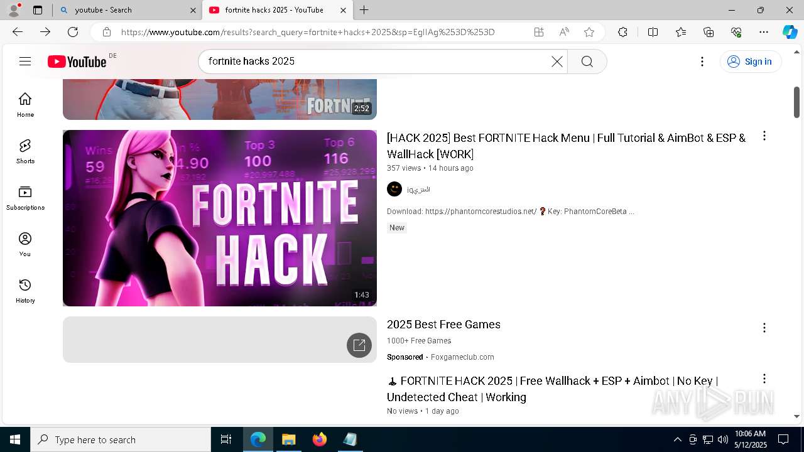Image resolution: width=804 pixels, height=452 pixels.
Task: Open the Edge profile icon
Action: [14, 10]
